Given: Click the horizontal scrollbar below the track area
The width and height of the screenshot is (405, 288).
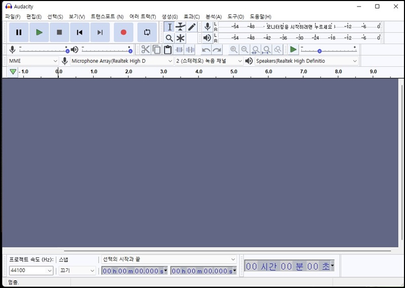Looking at the screenshot, I should click(x=227, y=251).
